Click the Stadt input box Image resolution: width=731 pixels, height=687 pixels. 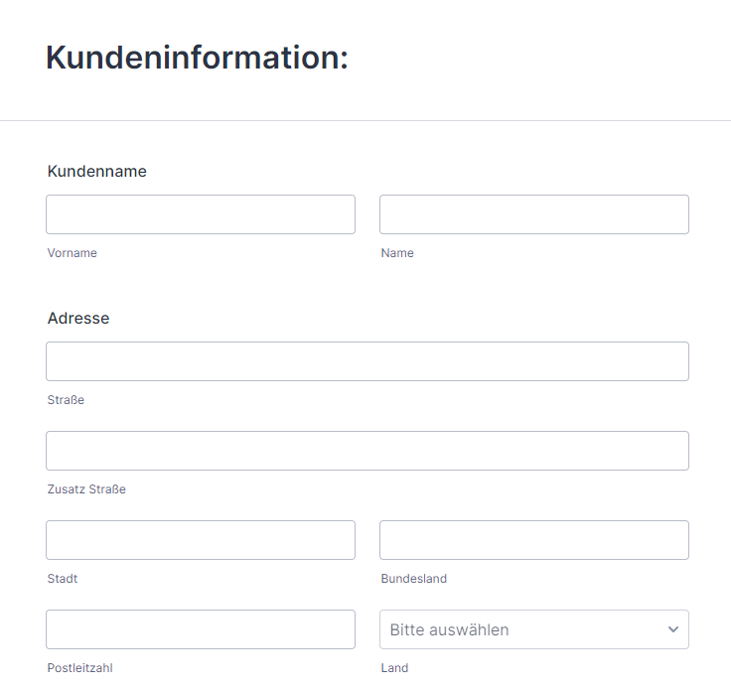pos(201,540)
